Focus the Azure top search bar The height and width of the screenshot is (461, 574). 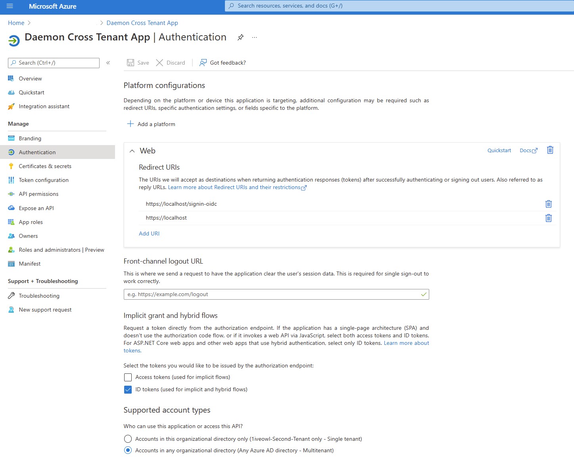coord(399,6)
